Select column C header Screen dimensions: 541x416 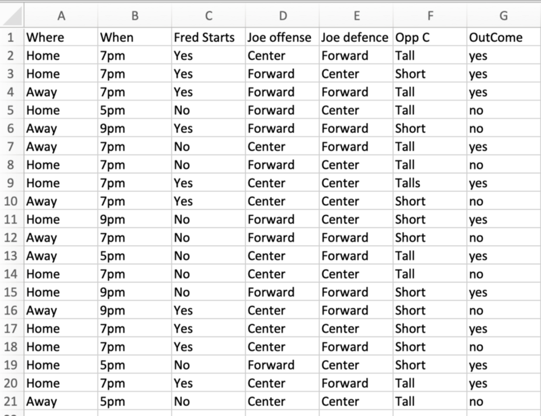click(208, 15)
